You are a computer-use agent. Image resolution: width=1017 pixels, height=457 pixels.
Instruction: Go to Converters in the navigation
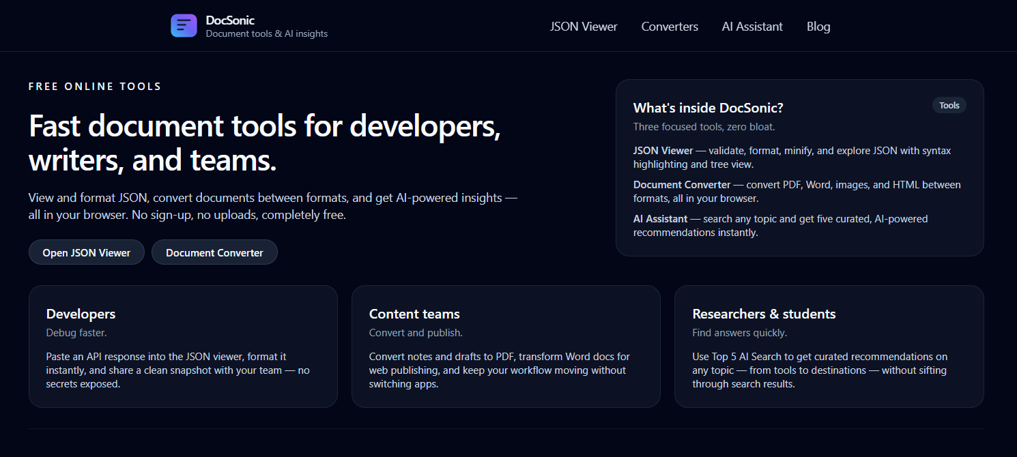[670, 27]
